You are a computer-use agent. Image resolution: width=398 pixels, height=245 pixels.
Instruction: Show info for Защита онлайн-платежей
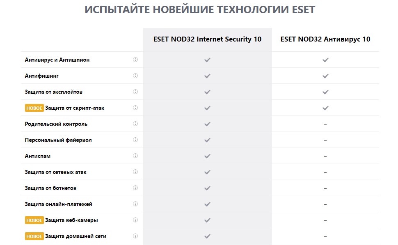point(135,204)
